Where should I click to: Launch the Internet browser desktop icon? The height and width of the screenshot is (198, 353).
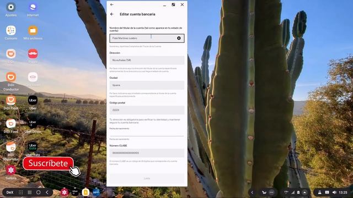point(33,7)
